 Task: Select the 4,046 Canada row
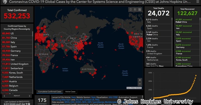17,90
